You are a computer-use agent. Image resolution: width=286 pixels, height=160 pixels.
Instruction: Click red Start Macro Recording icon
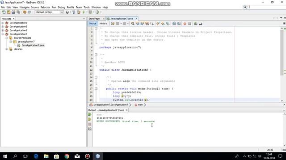185,24
